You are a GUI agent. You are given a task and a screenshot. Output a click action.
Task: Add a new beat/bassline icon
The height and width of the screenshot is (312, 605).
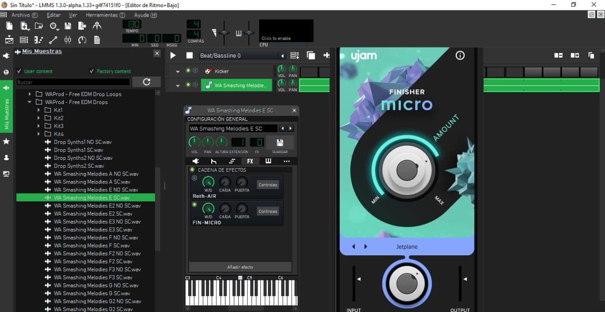[x=294, y=55]
